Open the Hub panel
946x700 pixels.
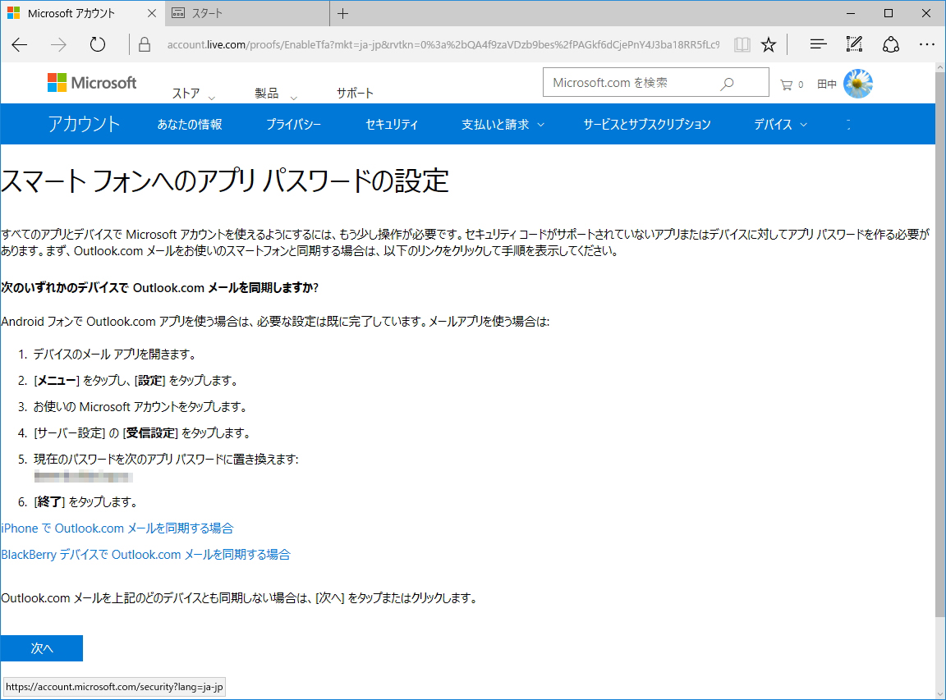pos(818,45)
